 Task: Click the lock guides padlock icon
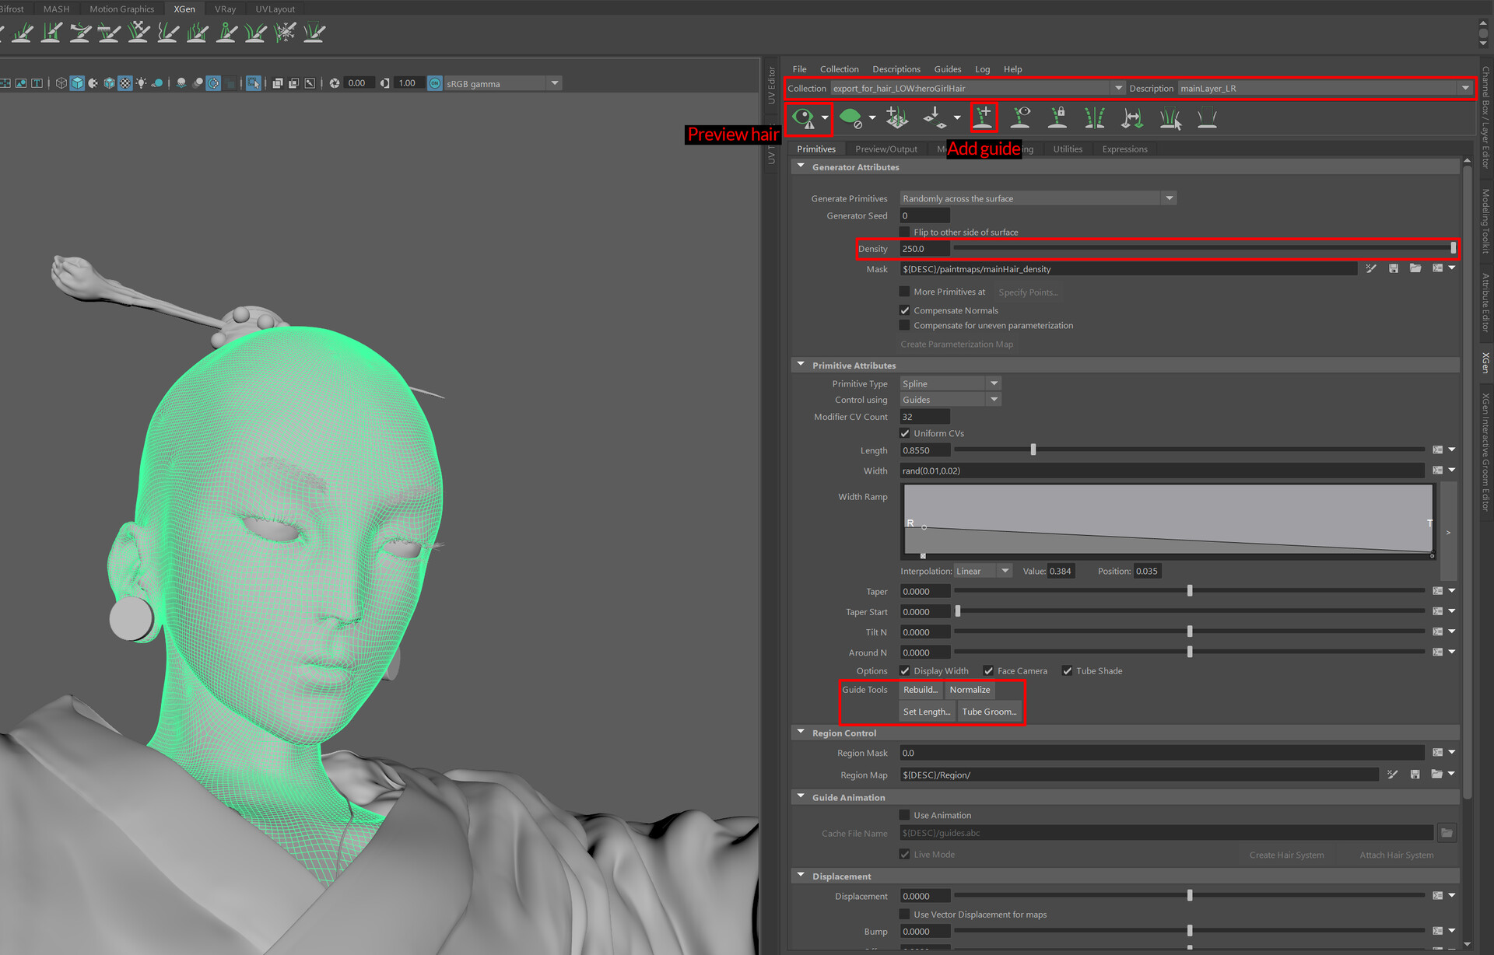tap(1057, 117)
